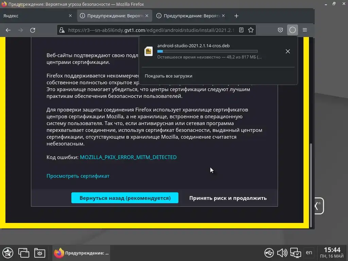Toggle reader view icon in address bar
This screenshot has width=348, height=261.
pyautogui.click(x=241, y=30)
